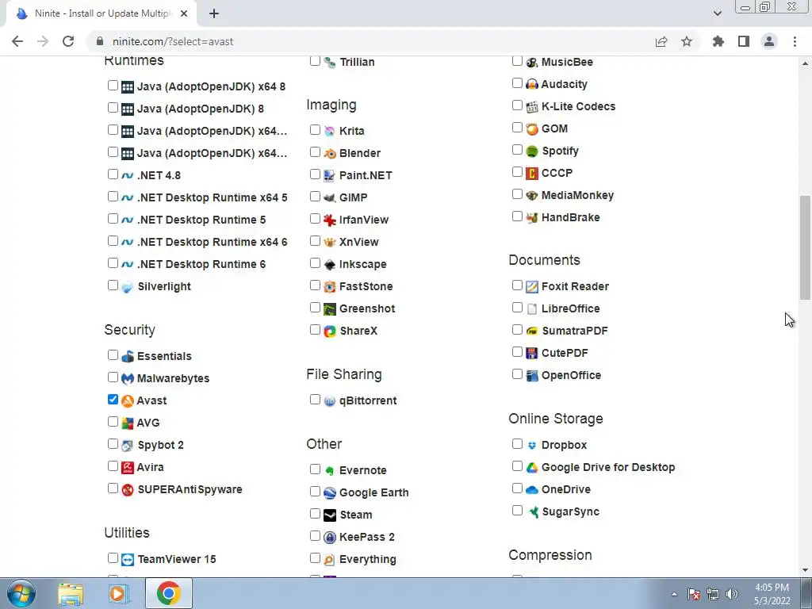Click the TeamViewer 15 icon

tap(128, 560)
